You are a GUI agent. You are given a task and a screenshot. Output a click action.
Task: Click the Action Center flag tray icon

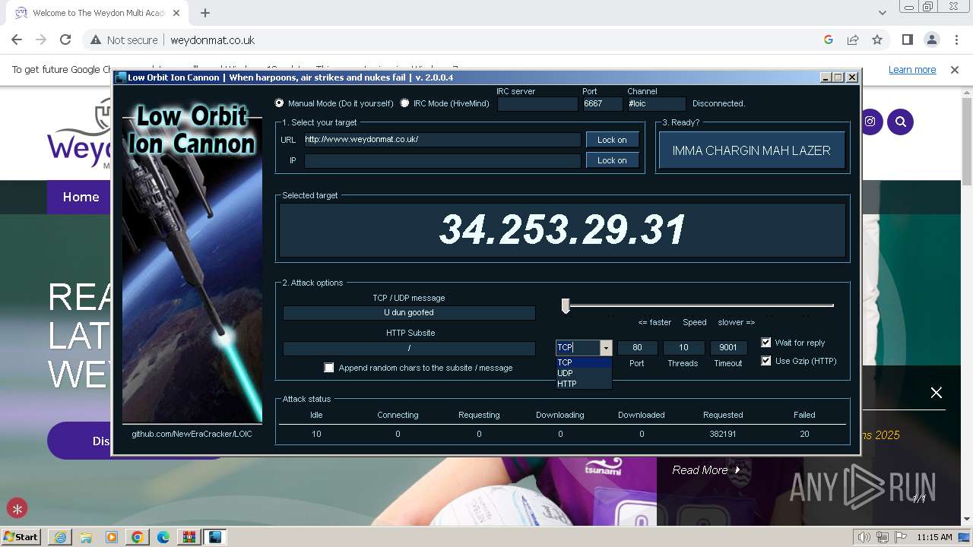click(899, 537)
